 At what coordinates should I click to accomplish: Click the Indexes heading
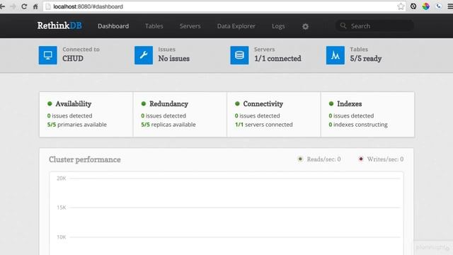(x=349, y=103)
